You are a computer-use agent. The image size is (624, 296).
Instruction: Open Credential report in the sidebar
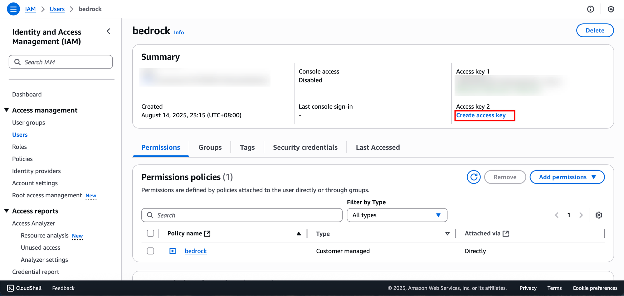pyautogui.click(x=36, y=272)
